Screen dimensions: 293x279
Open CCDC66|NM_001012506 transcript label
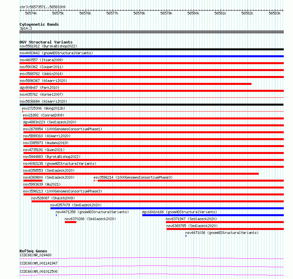39,271
